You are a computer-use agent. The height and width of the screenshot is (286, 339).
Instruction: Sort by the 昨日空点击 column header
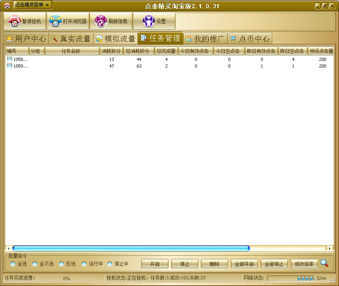[x=293, y=51]
